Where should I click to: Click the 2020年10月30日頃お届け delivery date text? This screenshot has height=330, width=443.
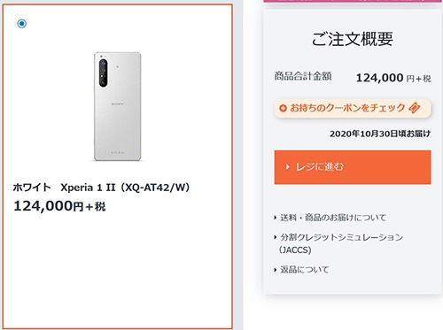click(x=380, y=134)
